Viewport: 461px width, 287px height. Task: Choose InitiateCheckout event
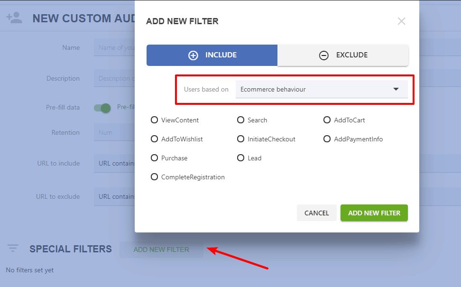[241, 139]
